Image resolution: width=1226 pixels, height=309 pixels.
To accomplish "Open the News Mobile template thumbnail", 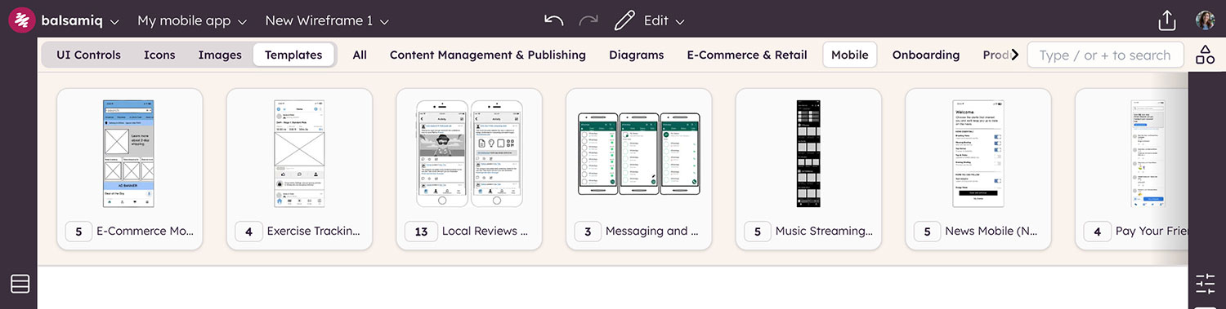I will [x=978, y=153].
